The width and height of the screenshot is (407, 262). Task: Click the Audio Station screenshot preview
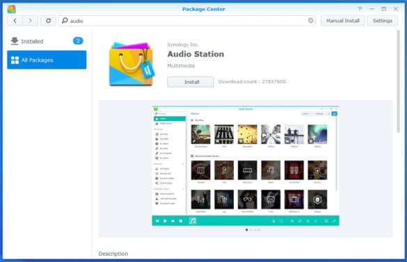[x=246, y=166]
